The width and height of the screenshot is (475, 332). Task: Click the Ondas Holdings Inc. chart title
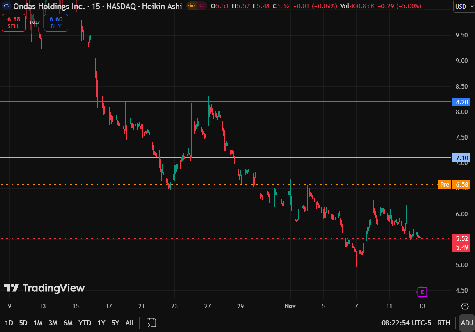coord(49,6)
